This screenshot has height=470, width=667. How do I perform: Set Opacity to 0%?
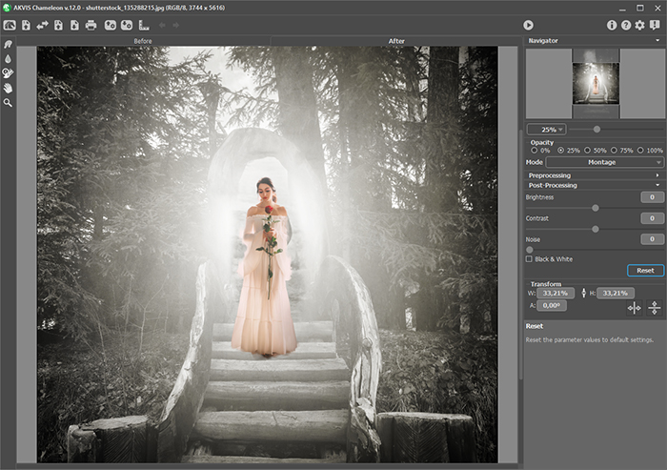pos(534,151)
